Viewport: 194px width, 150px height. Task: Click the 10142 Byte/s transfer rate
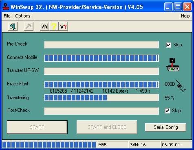[x=115, y=91]
